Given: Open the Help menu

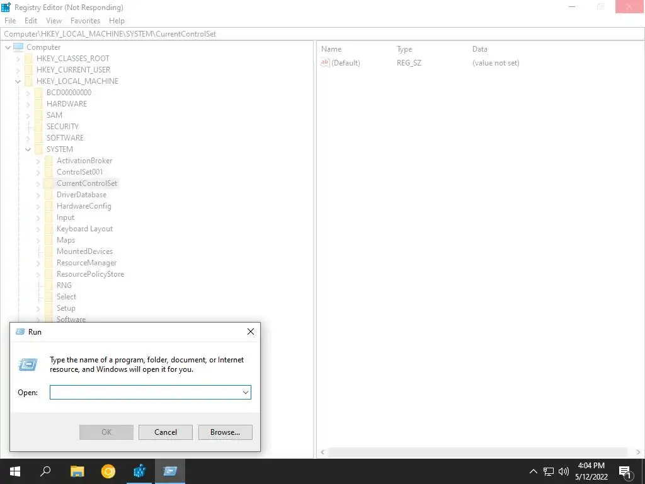Looking at the screenshot, I should [117, 21].
